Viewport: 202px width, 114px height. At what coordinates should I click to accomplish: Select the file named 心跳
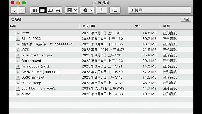25,50
